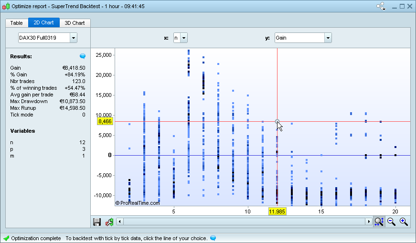Viewport: 416px width, 243px height.
Task: Click the scrollbar right arrow
Action: [369, 221]
